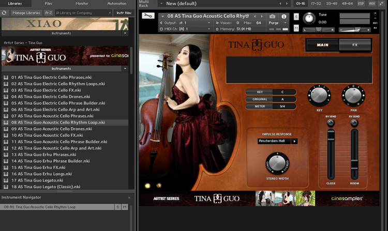Toggle A-Z library sorting
The image size is (388, 231).
point(49,12)
